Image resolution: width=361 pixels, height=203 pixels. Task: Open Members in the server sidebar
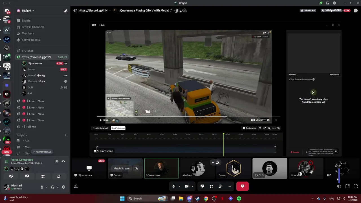coord(42,33)
